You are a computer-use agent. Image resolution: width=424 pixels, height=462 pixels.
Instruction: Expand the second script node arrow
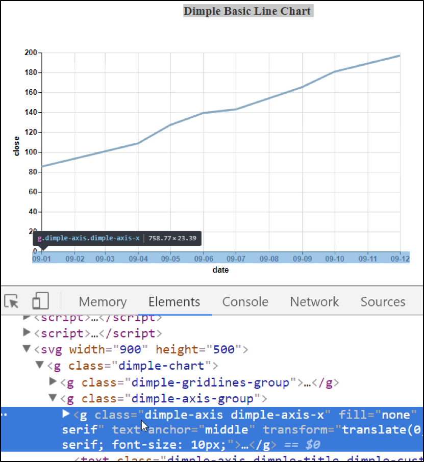pyautogui.click(x=27, y=332)
